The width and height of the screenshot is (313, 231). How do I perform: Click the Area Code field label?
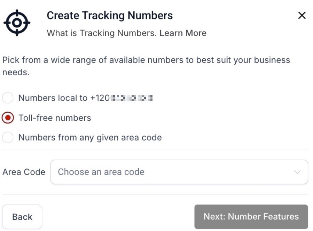click(24, 172)
